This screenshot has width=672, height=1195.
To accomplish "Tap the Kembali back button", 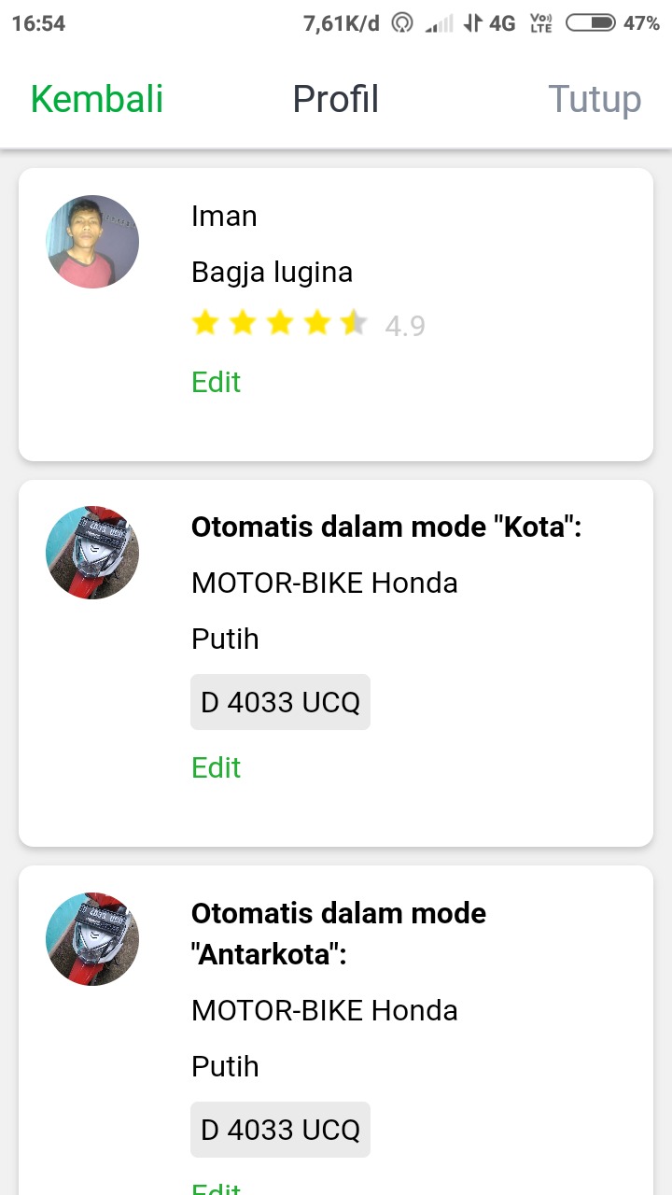I will 97,99.
